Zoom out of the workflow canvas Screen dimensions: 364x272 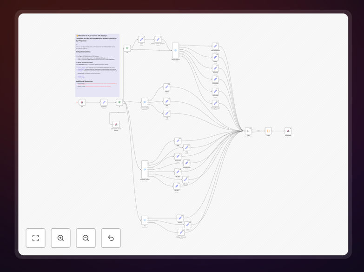86,238
